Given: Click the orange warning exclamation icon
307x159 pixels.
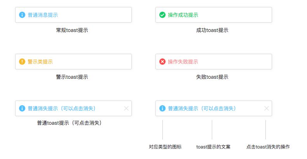Looking at the screenshot, I should point(22,62).
